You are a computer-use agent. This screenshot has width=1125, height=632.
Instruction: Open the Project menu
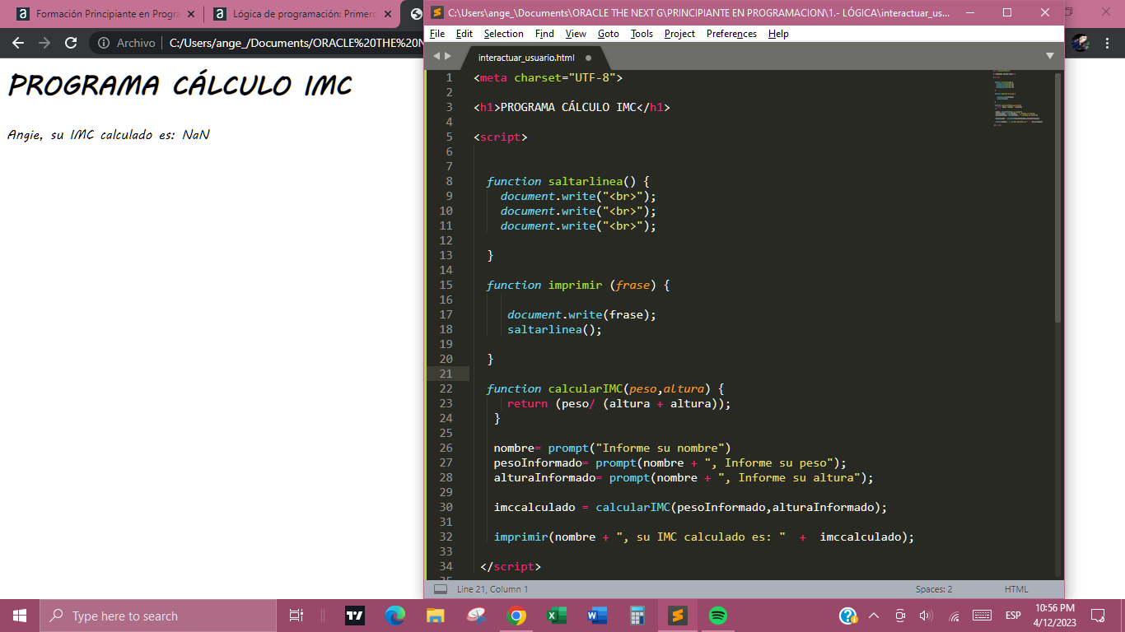point(679,34)
